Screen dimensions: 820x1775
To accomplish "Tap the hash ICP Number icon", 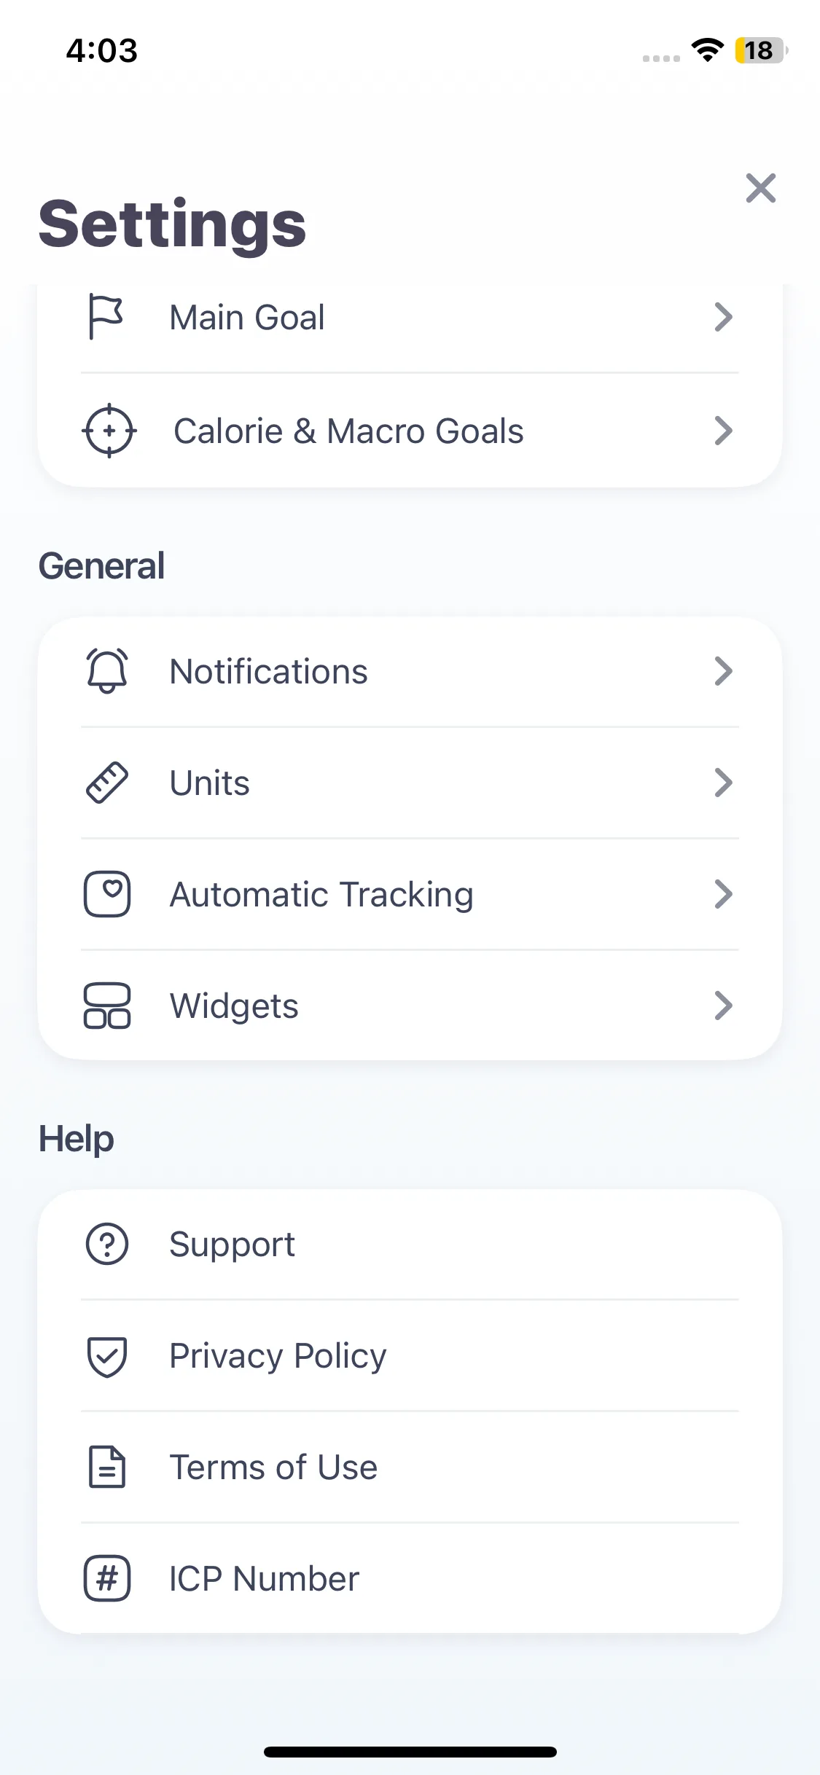I will pos(107,1578).
